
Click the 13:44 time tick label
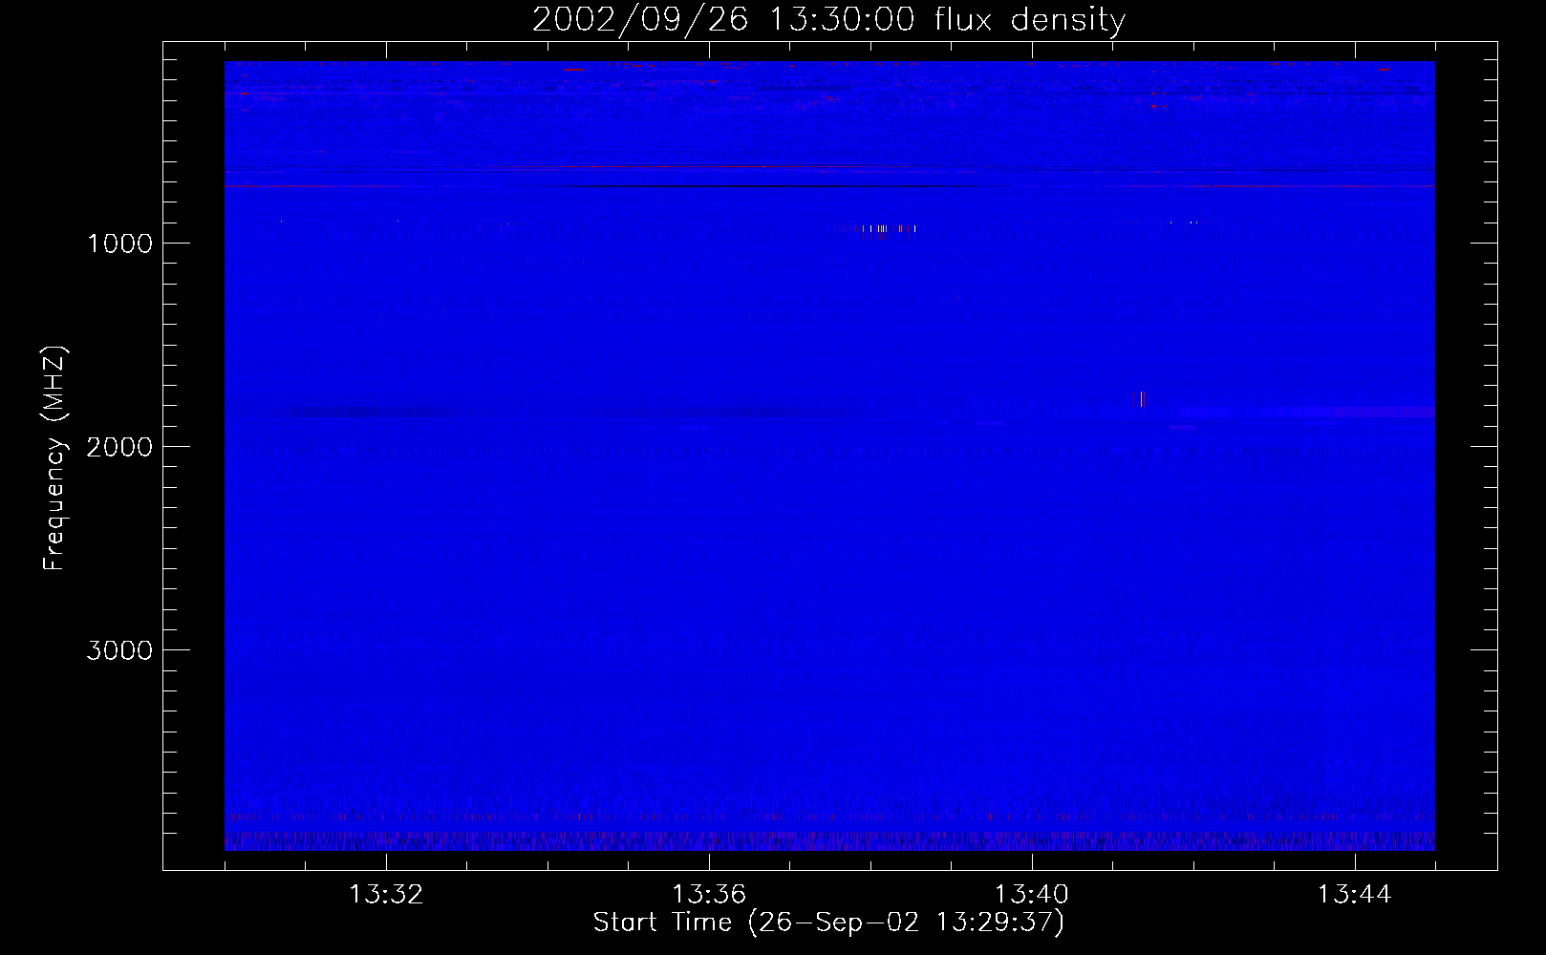(x=1355, y=895)
